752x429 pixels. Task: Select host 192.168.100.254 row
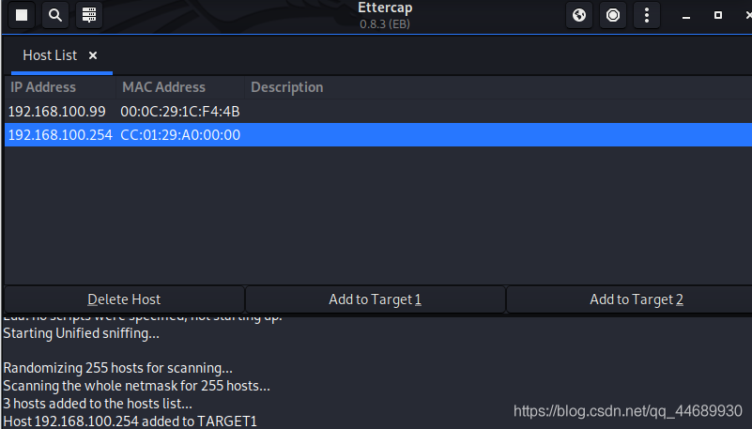pyautogui.click(x=60, y=135)
